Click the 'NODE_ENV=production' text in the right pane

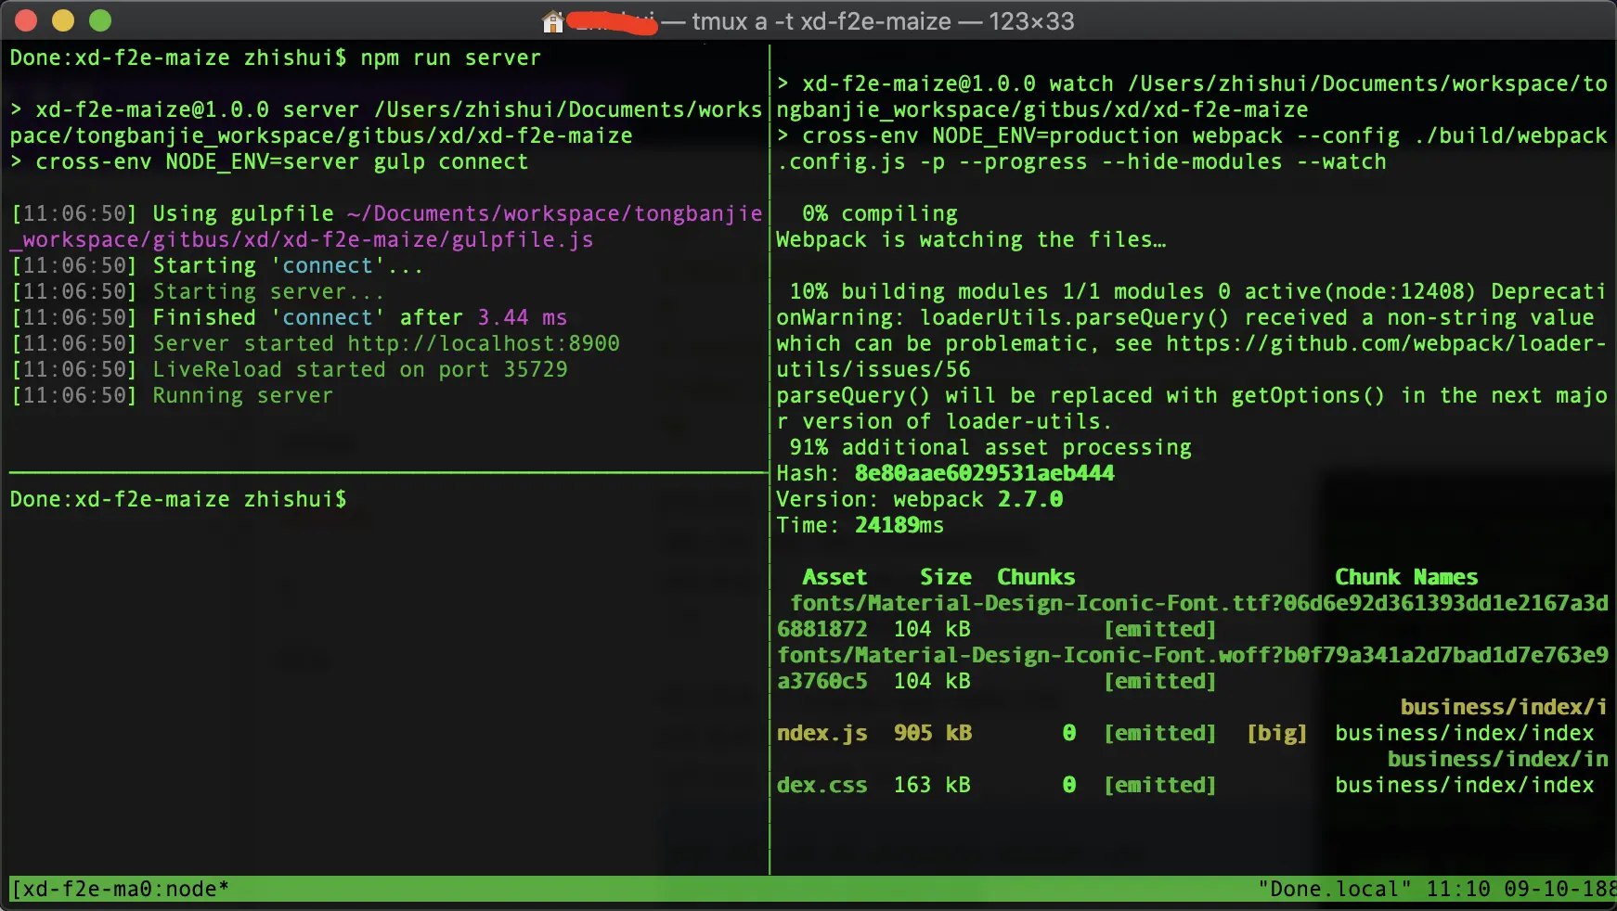(x=1055, y=136)
